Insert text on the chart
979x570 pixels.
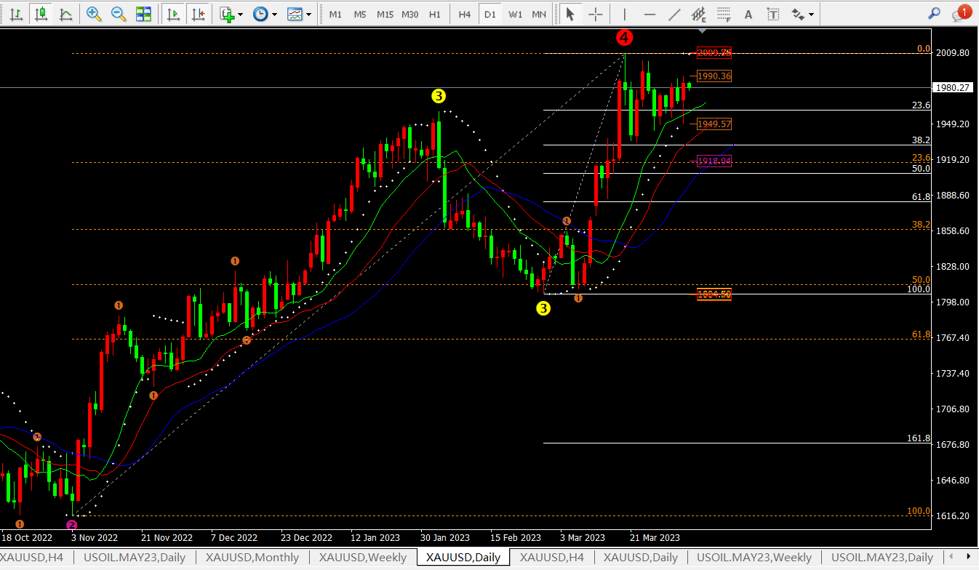click(x=748, y=14)
